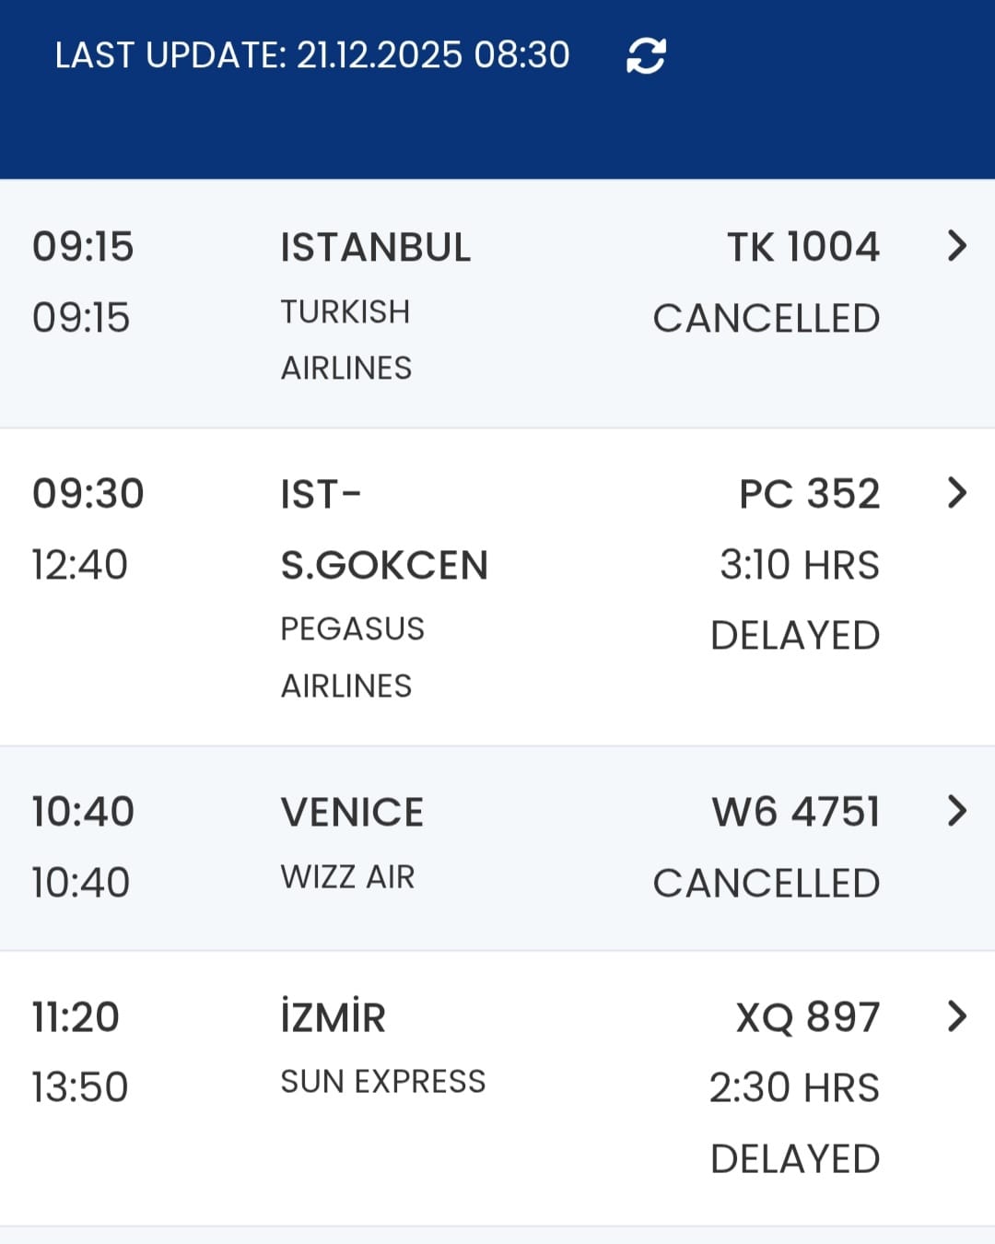Screen dimensions: 995x1244
Task: Open the VENICE flight entry
Action: (x=352, y=813)
